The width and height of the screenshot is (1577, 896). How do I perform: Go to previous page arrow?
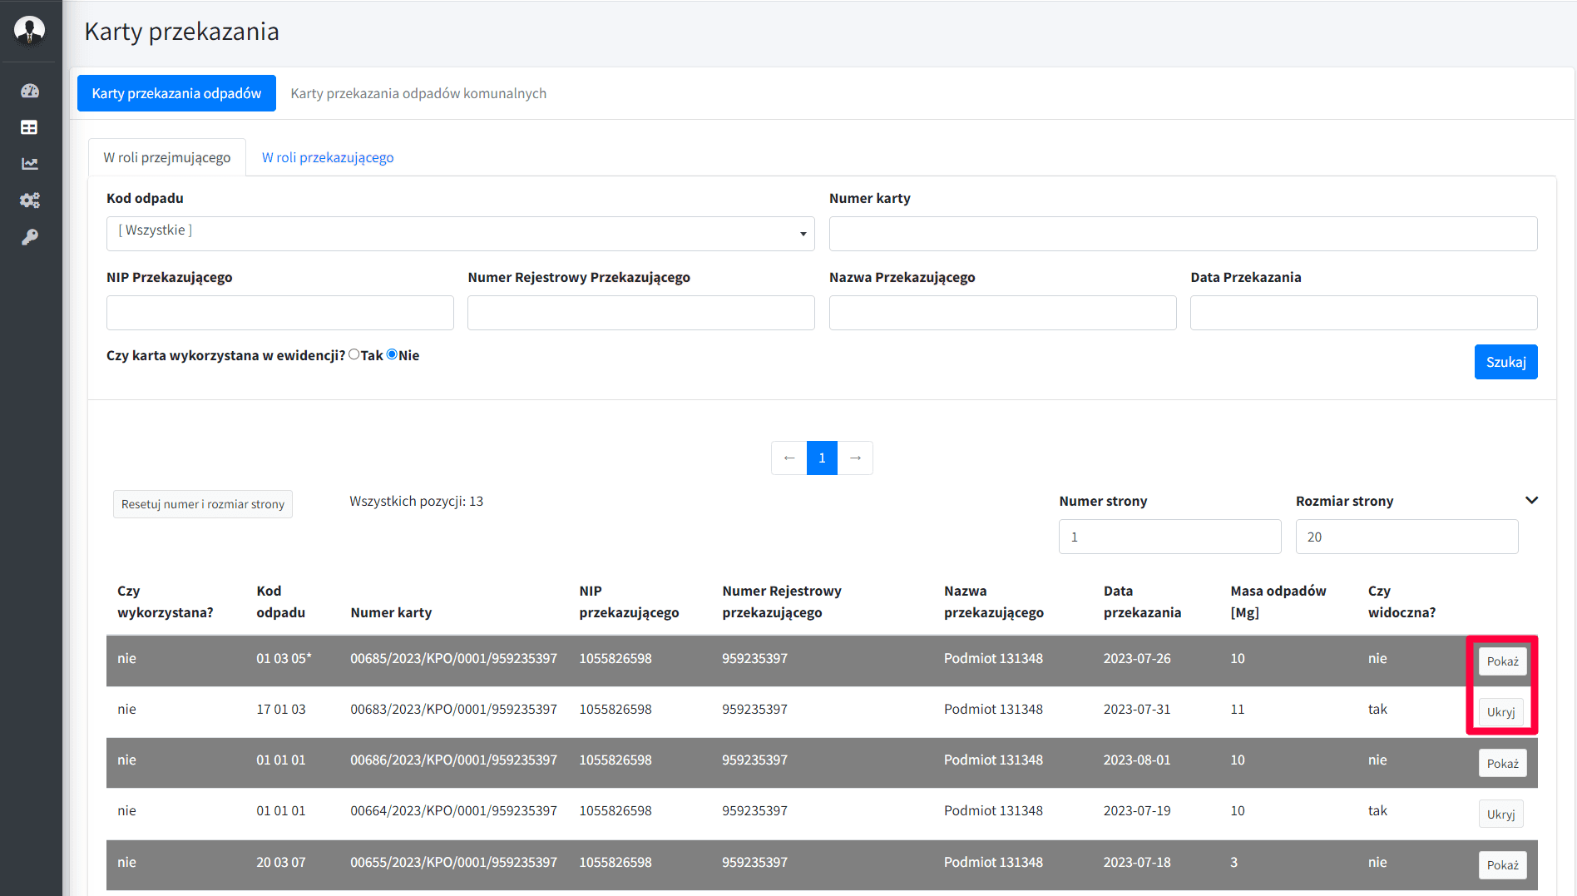[788, 458]
